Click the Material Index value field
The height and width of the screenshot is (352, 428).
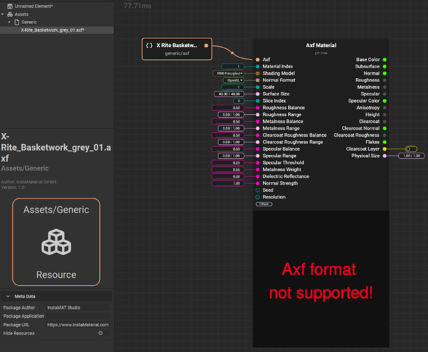click(x=233, y=66)
